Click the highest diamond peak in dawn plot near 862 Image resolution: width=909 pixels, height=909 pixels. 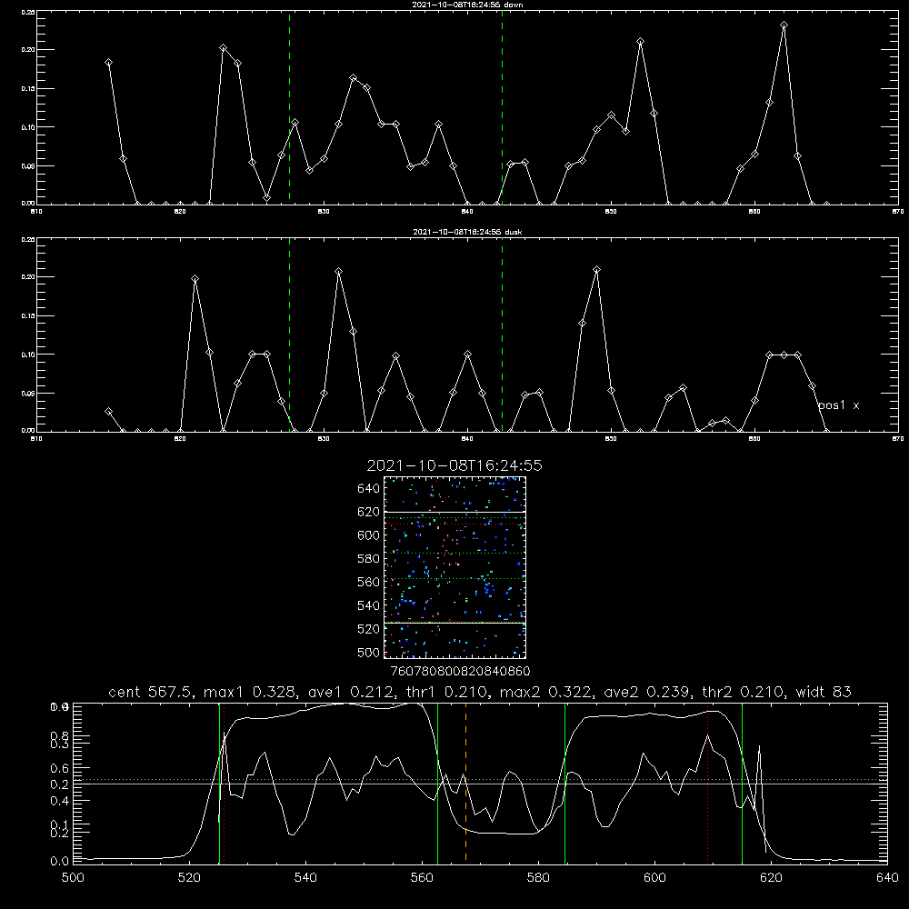click(x=784, y=25)
